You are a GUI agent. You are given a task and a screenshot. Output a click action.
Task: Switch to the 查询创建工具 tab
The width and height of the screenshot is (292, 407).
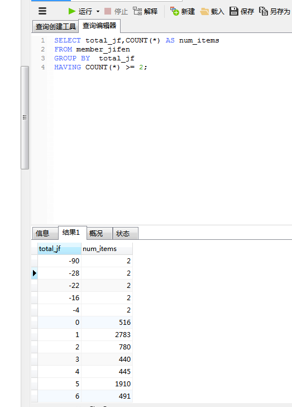point(55,26)
